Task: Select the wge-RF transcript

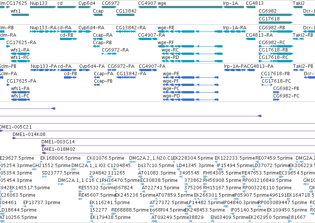Action: pos(190,46)
